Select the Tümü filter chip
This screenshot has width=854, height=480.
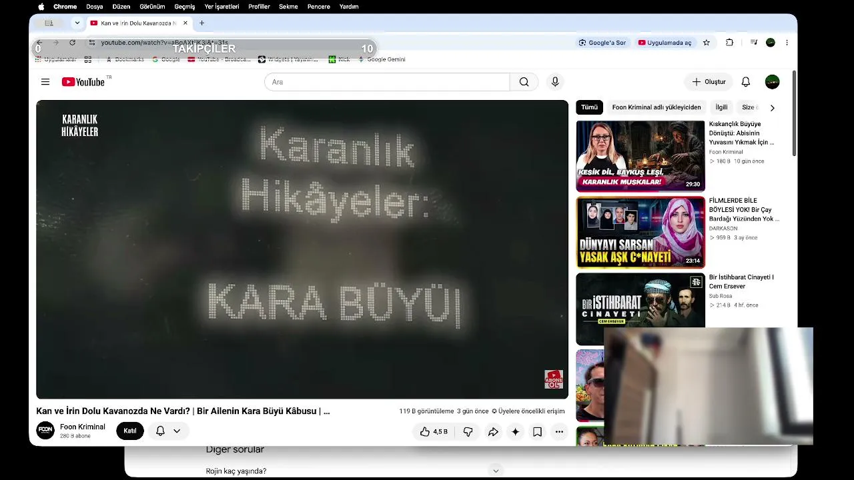coord(590,107)
